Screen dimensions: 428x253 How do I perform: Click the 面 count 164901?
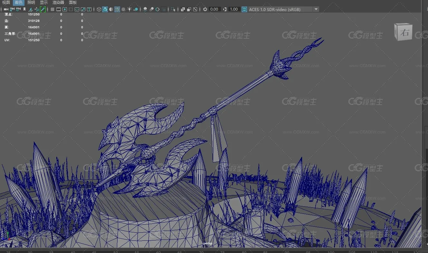point(34,27)
